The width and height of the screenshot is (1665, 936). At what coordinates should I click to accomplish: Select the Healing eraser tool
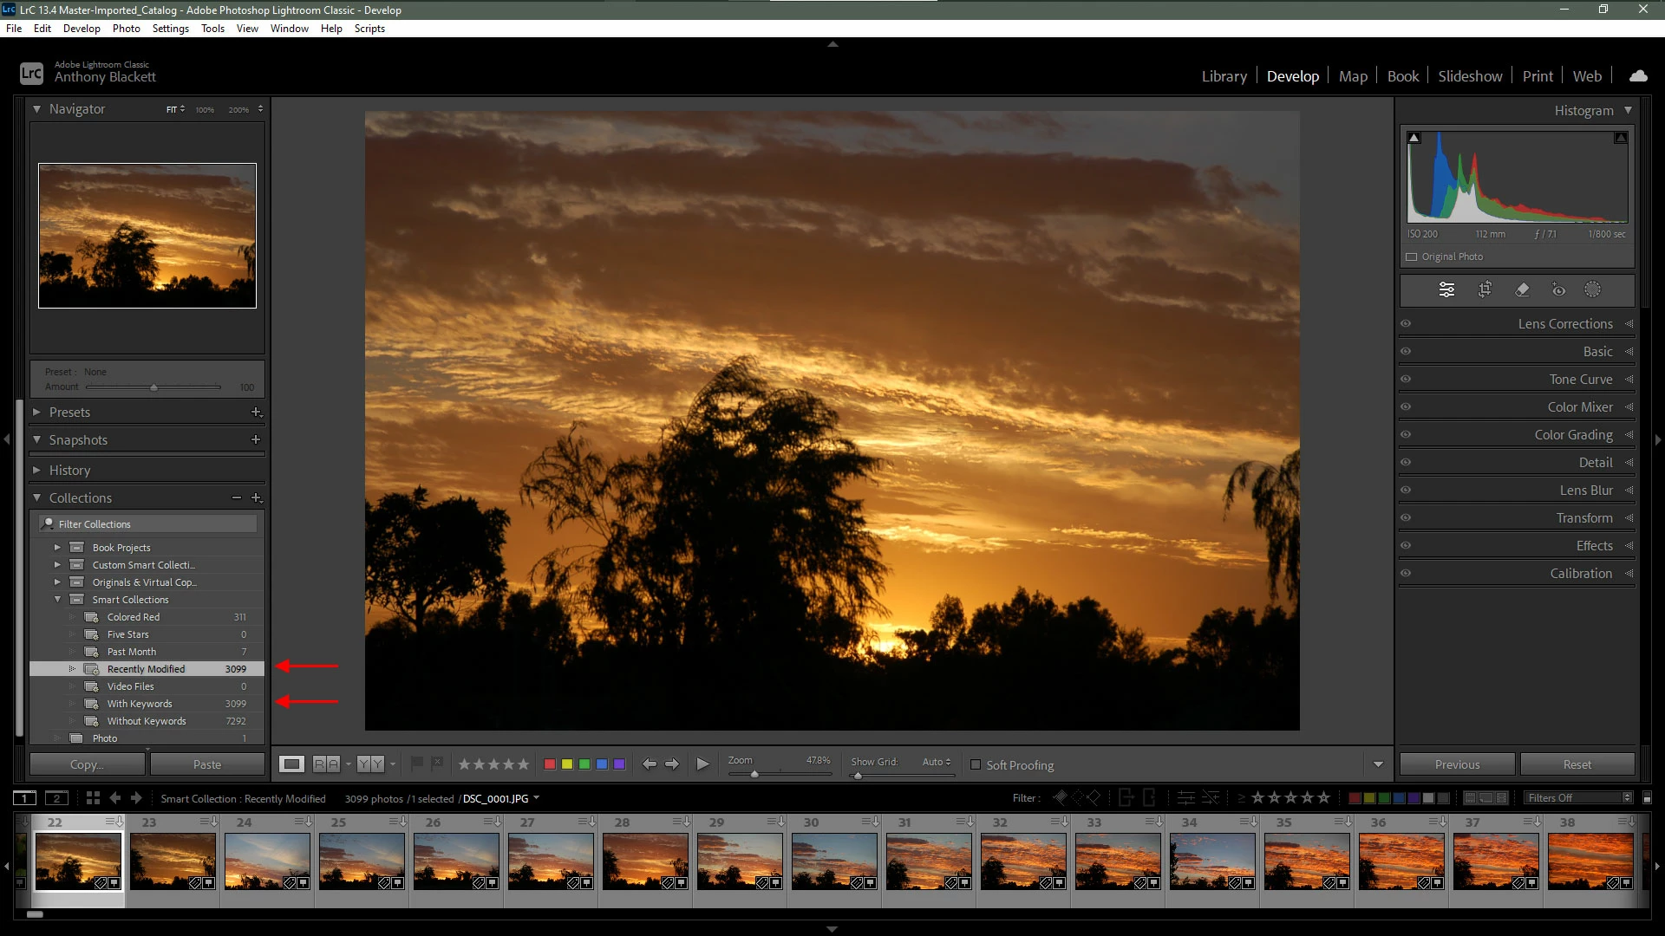pos(1522,289)
